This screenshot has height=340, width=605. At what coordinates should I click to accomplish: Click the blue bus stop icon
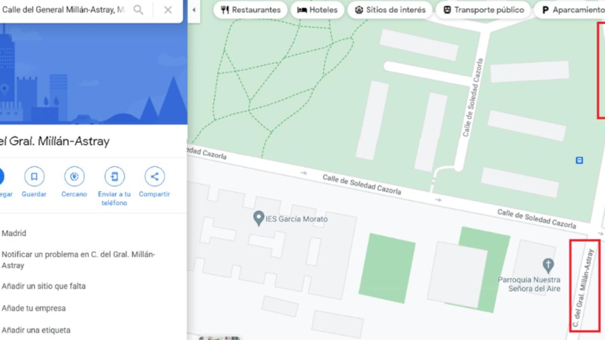(579, 161)
